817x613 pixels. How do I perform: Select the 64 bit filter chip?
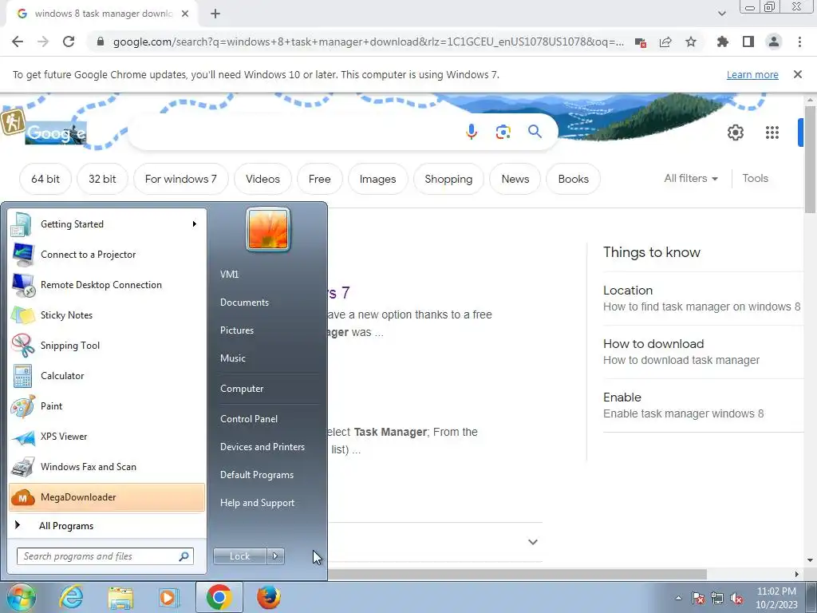tap(45, 179)
